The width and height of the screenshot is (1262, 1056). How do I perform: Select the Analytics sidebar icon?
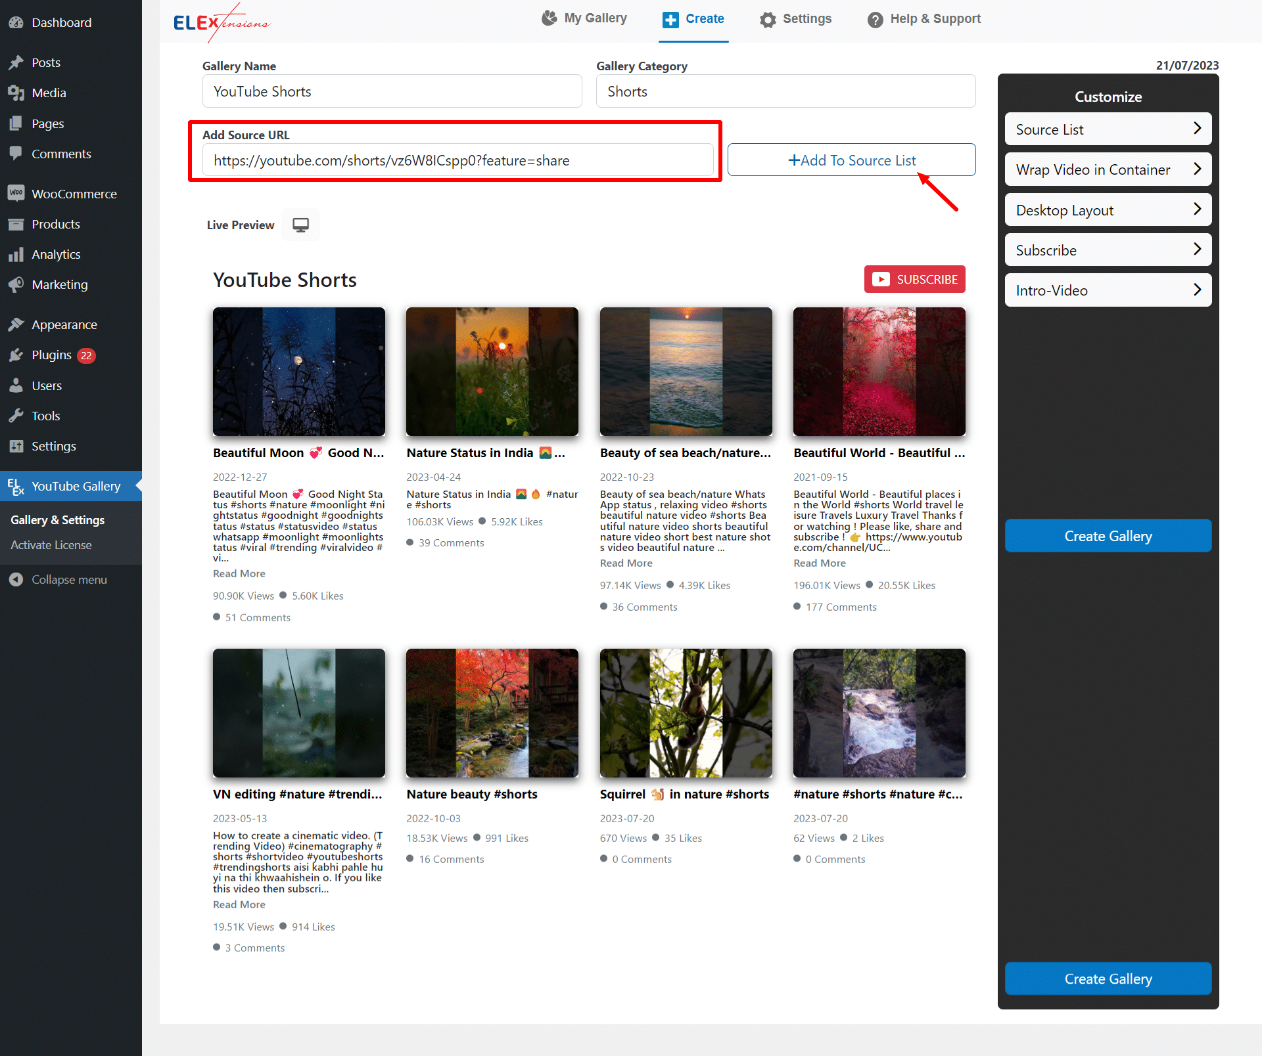click(x=16, y=254)
